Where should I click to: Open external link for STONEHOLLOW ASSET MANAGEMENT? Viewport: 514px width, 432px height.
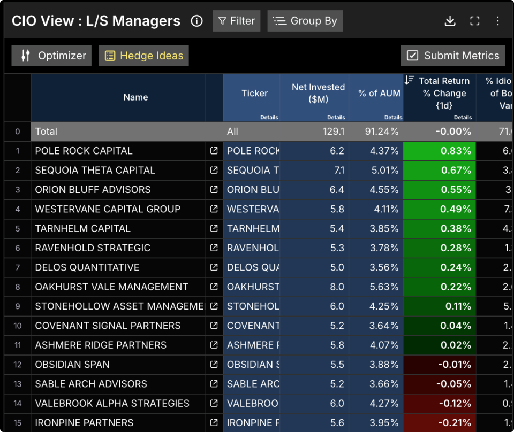(214, 306)
